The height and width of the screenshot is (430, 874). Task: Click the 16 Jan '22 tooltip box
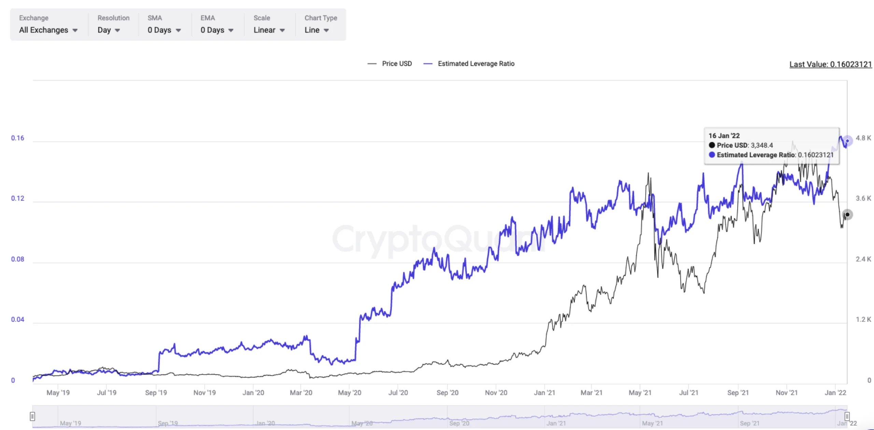pos(771,146)
